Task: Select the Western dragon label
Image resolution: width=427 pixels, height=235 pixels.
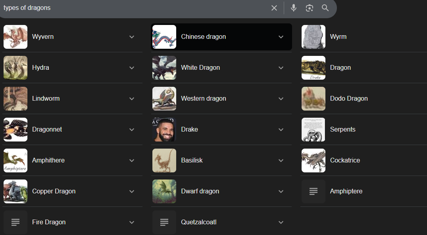Action: pos(204,99)
